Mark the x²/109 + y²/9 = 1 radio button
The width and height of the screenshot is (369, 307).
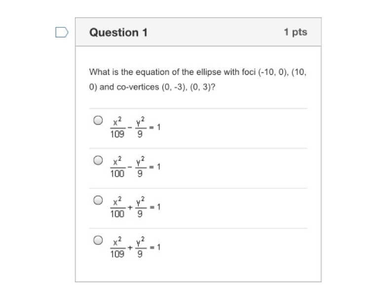(x=98, y=240)
